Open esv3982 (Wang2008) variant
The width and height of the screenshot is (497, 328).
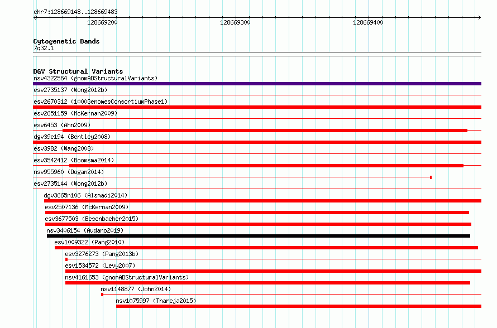click(64, 148)
